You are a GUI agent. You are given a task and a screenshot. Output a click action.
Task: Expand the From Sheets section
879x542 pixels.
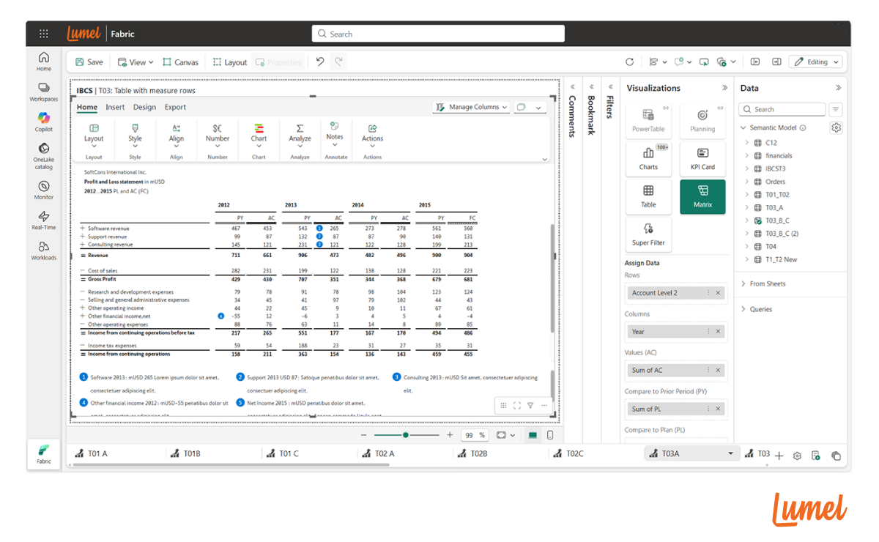point(743,283)
